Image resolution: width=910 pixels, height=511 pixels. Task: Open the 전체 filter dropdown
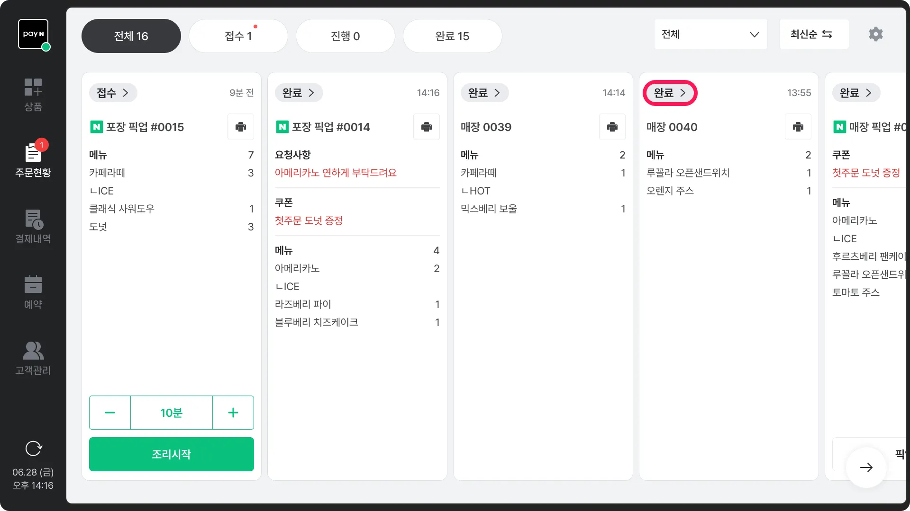coord(710,34)
